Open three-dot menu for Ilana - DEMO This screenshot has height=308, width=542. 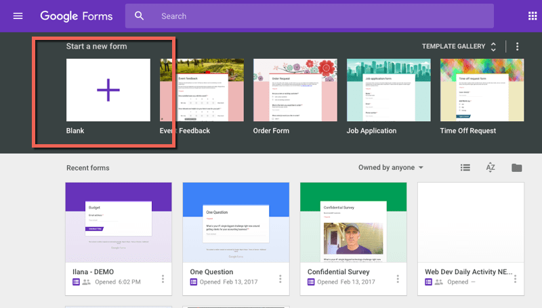coord(163,279)
